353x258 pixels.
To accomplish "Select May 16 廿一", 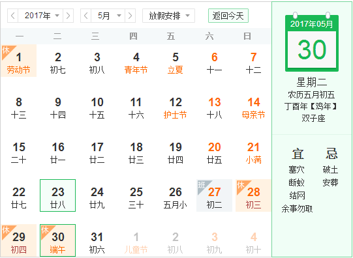I will point(58,150).
